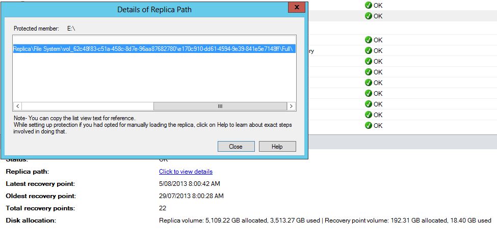Viewport: 497px width, 248px height.
Task: Click the latest recovery point date value
Action: pyautogui.click(x=190, y=183)
